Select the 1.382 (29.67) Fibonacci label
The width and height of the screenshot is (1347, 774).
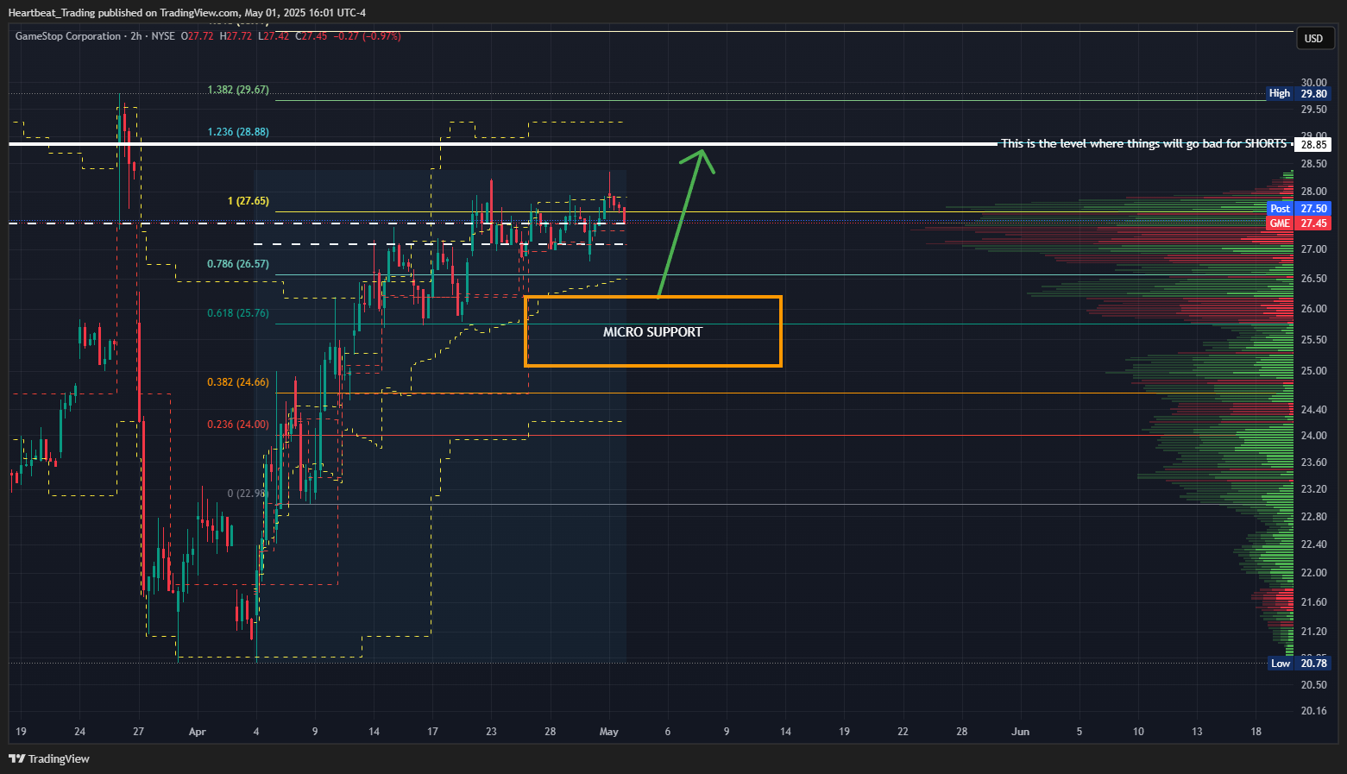click(238, 90)
